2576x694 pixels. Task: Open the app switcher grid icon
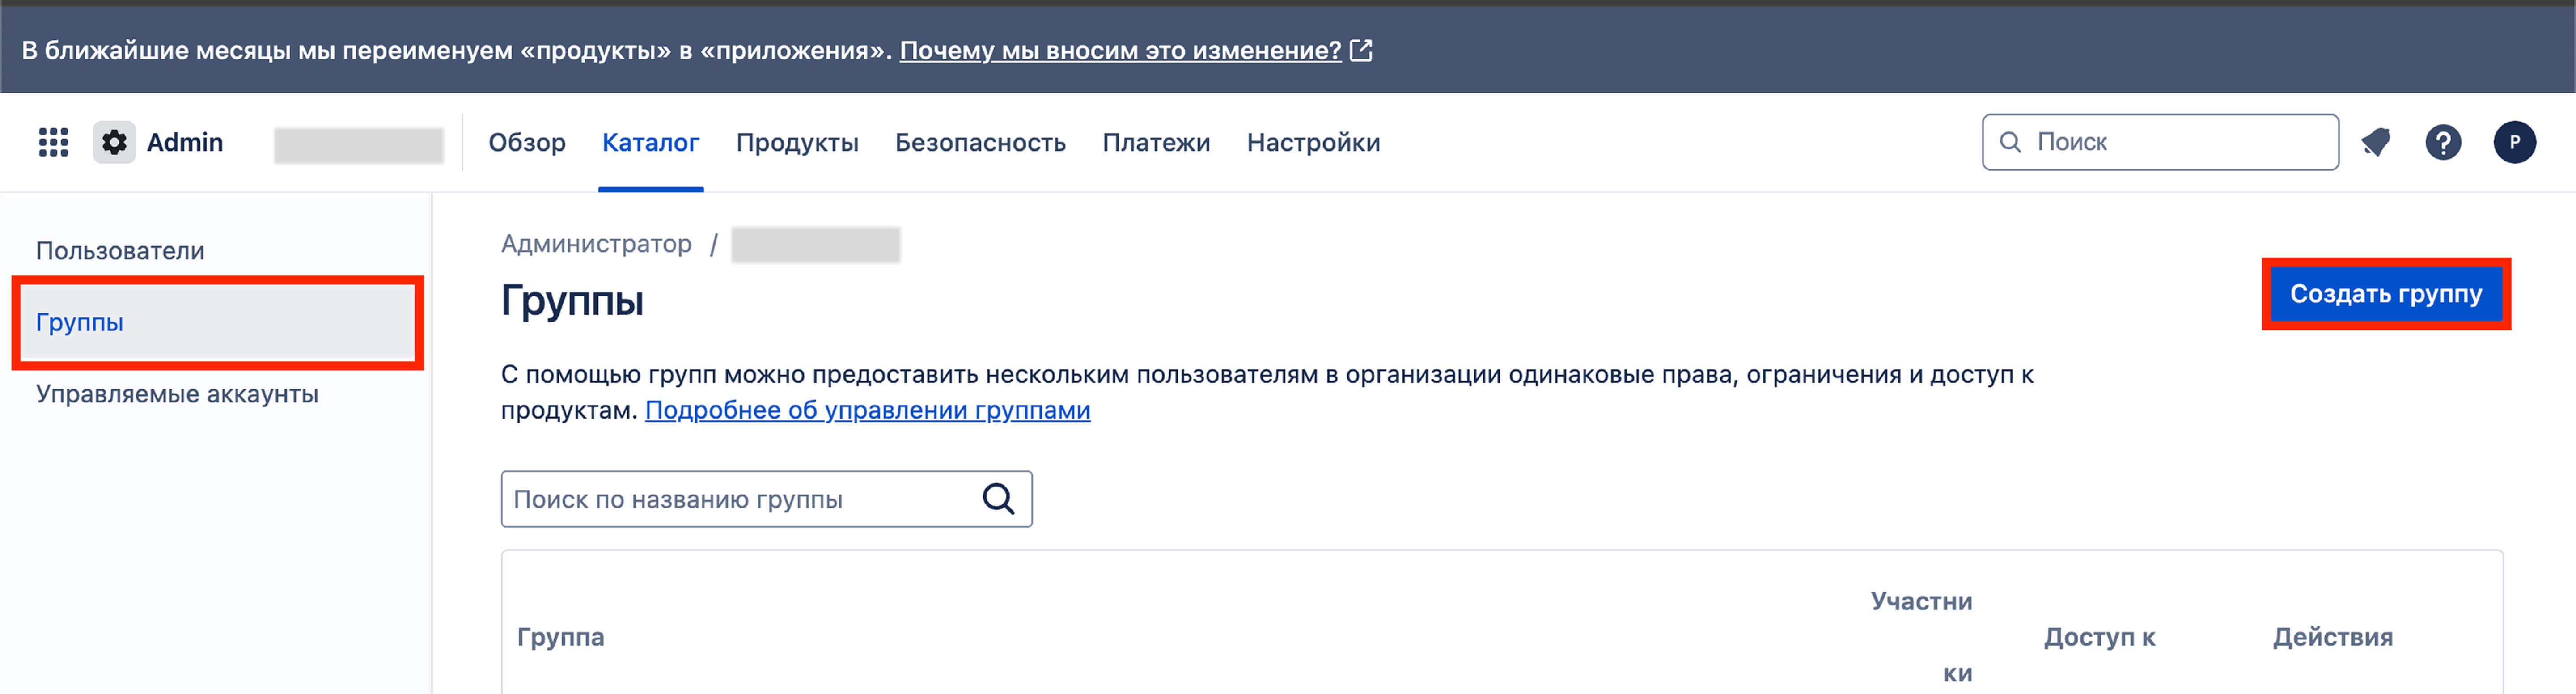click(x=53, y=142)
